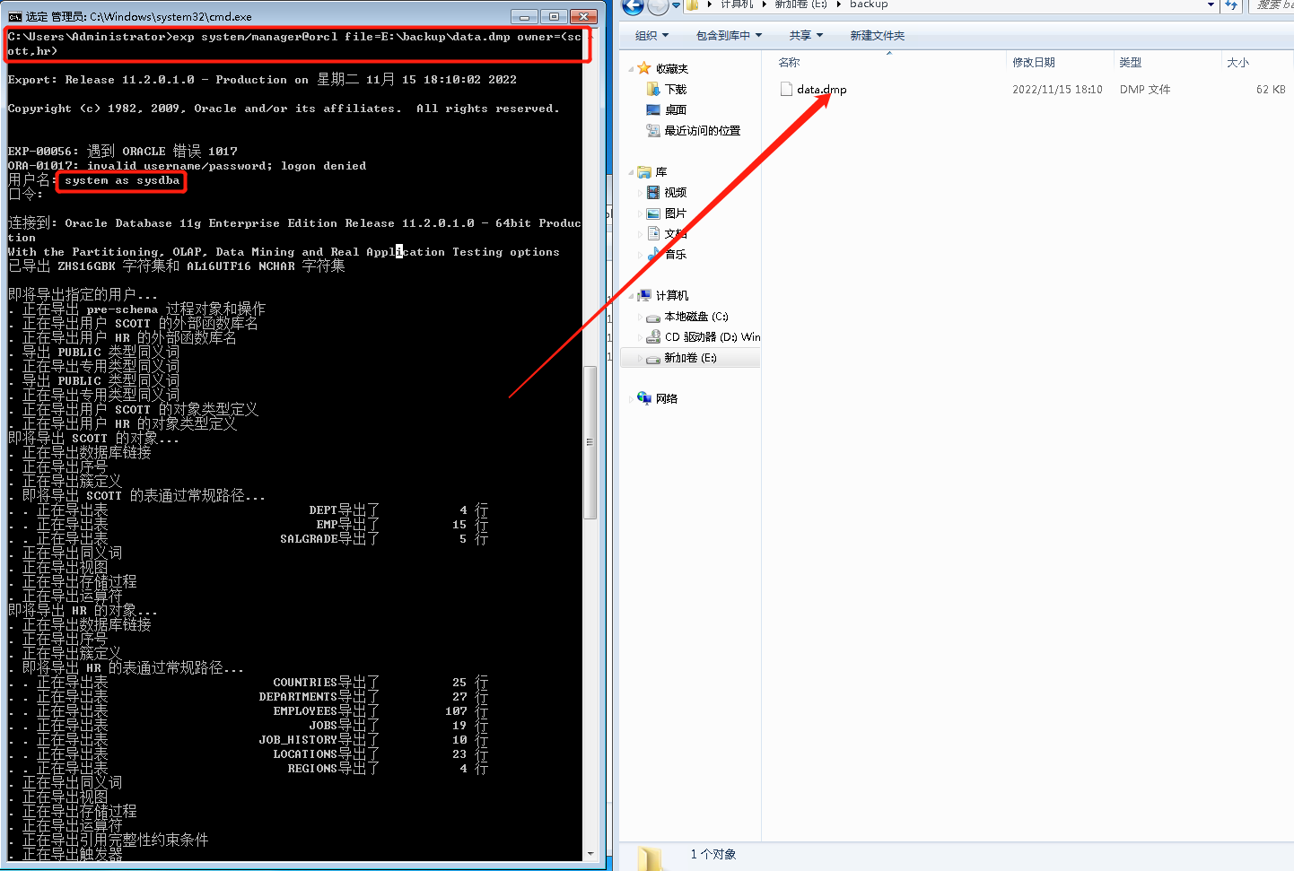Click the 视频 library icon
1294x871 pixels.
click(653, 192)
